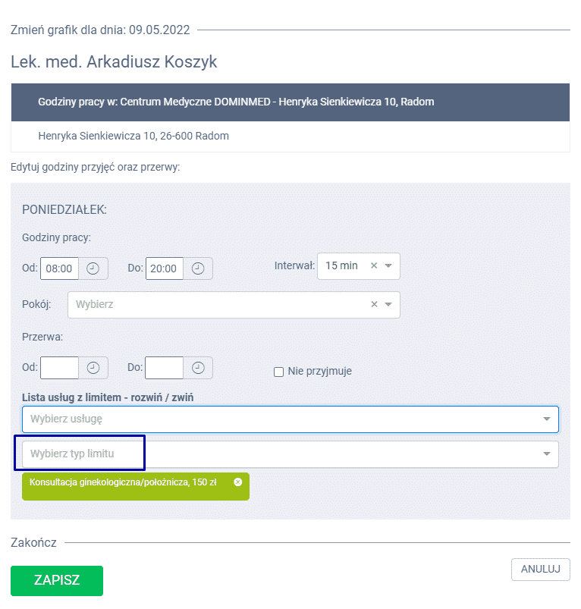Focus the break start time input
This screenshot has width=581, height=609.
pyautogui.click(x=59, y=368)
